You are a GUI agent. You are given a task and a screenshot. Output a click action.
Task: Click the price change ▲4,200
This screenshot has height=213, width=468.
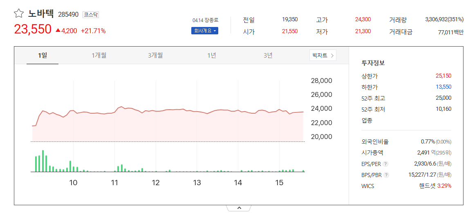66,31
